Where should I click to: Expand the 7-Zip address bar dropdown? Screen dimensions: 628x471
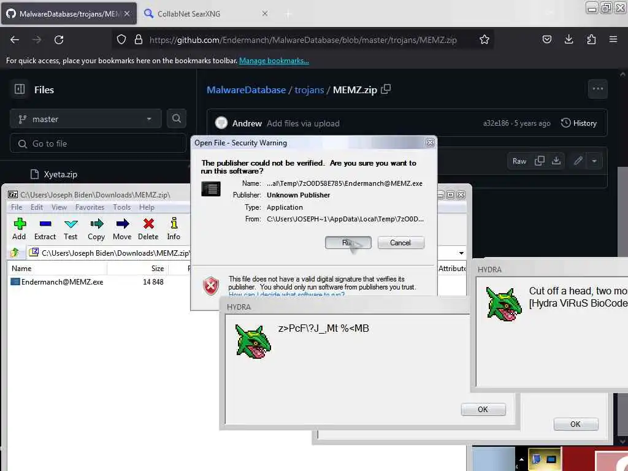click(x=461, y=253)
